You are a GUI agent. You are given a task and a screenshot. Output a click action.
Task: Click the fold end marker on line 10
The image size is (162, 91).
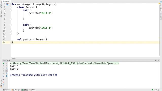[x=11, y=31]
